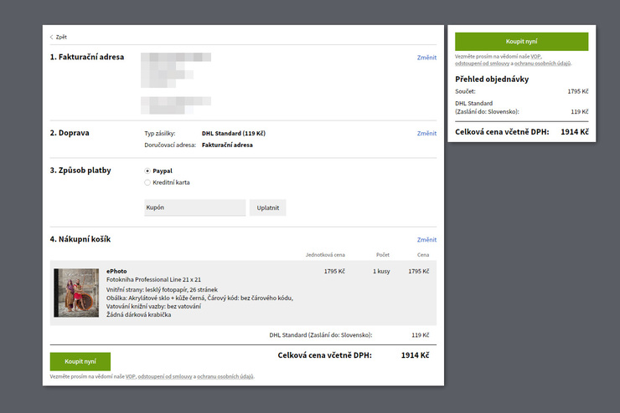The image size is (620, 413).
Task: Open the ePhoto photobook thumbnail
Action: (76, 293)
